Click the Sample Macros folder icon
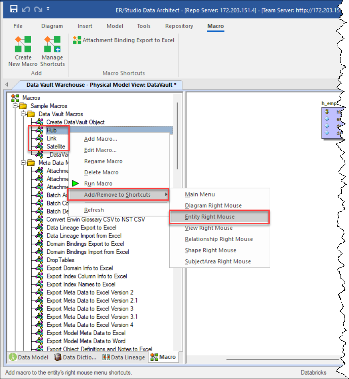349x379 pixels. pyautogui.click(x=23, y=106)
